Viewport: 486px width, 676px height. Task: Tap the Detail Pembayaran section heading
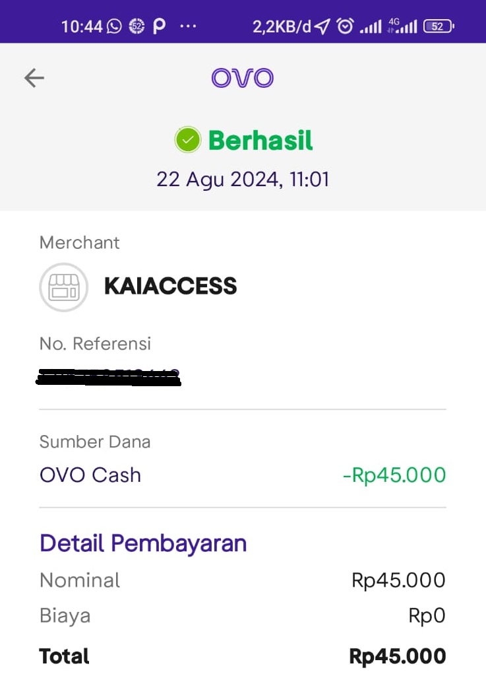click(143, 543)
